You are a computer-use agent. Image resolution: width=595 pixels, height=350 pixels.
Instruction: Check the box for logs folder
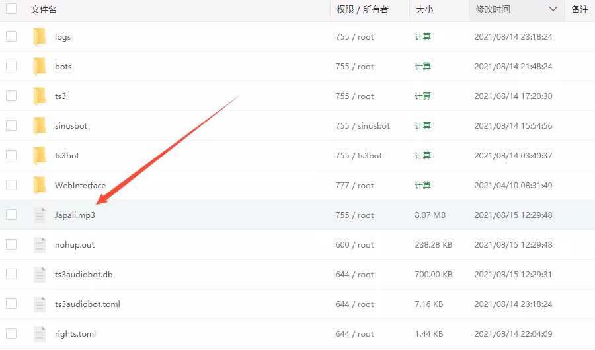[x=11, y=36]
